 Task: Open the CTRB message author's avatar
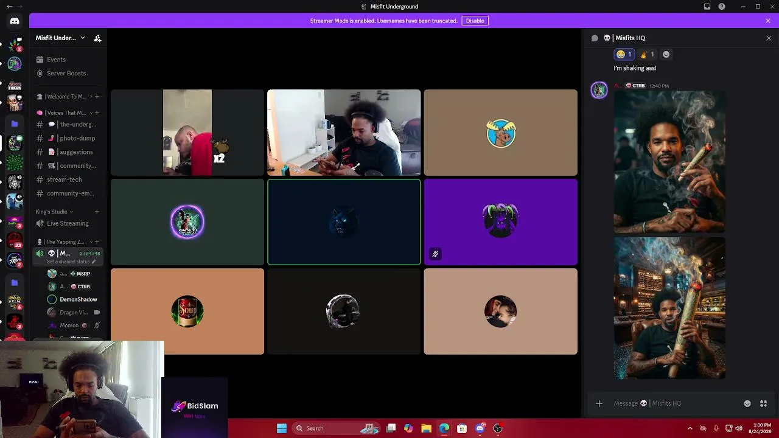pos(599,90)
